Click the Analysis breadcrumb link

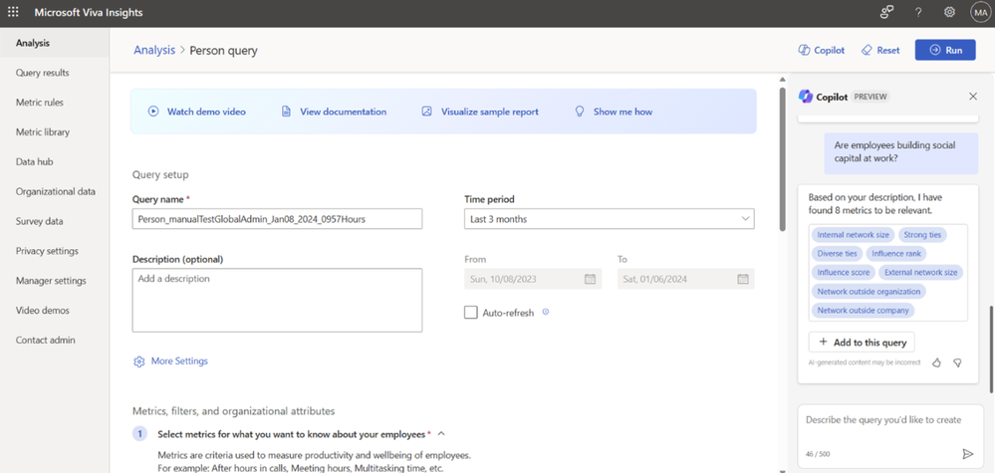click(x=154, y=50)
